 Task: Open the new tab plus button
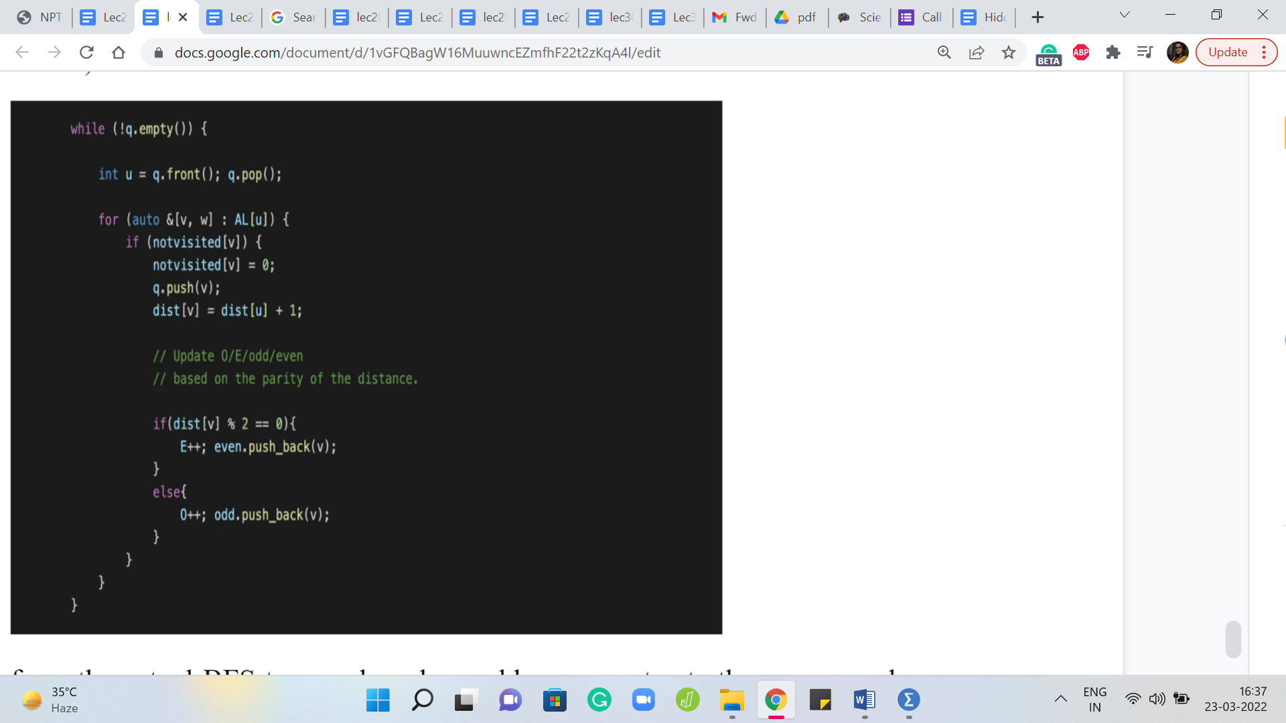1038,17
